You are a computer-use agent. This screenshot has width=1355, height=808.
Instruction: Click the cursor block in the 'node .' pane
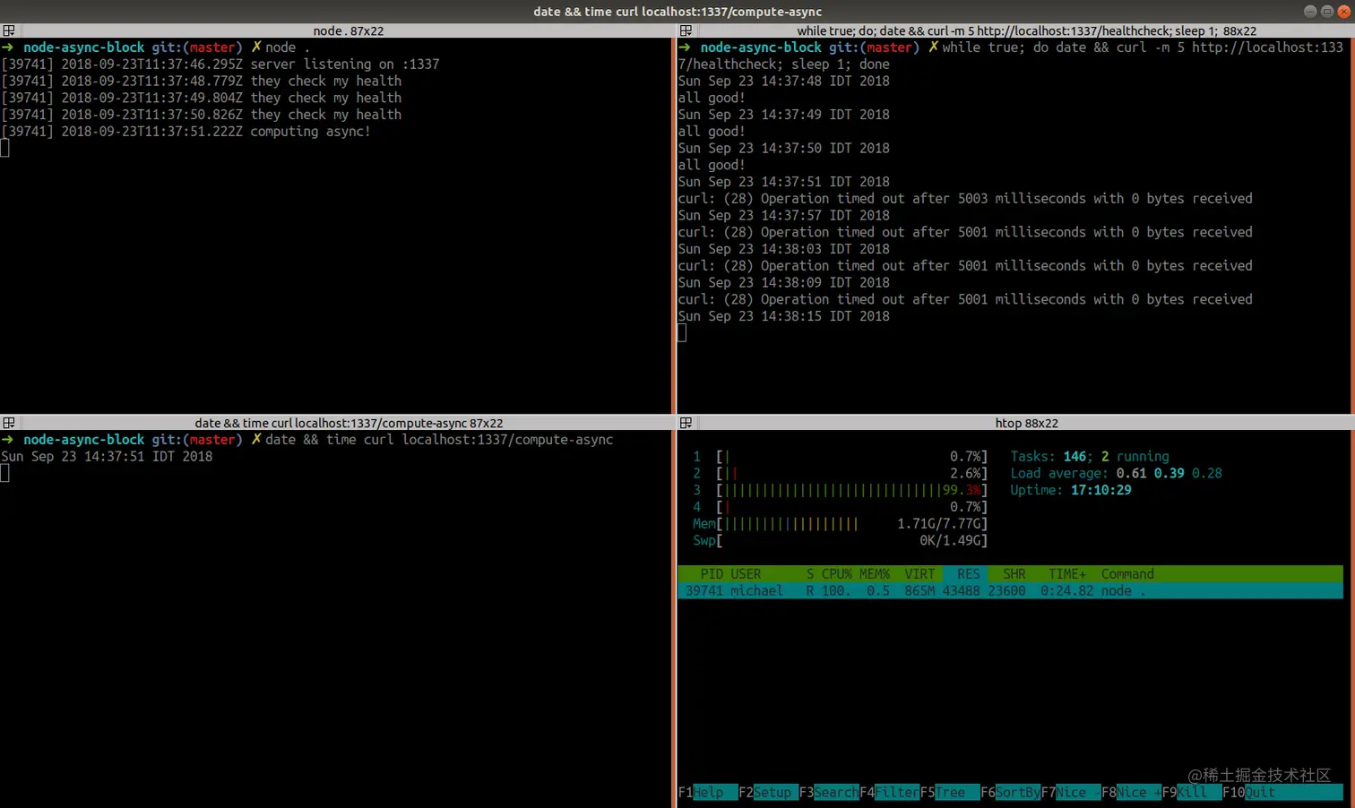pos(5,148)
